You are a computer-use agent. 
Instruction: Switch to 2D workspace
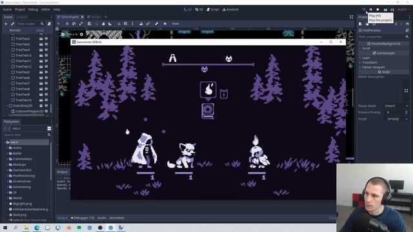[x=188, y=10]
